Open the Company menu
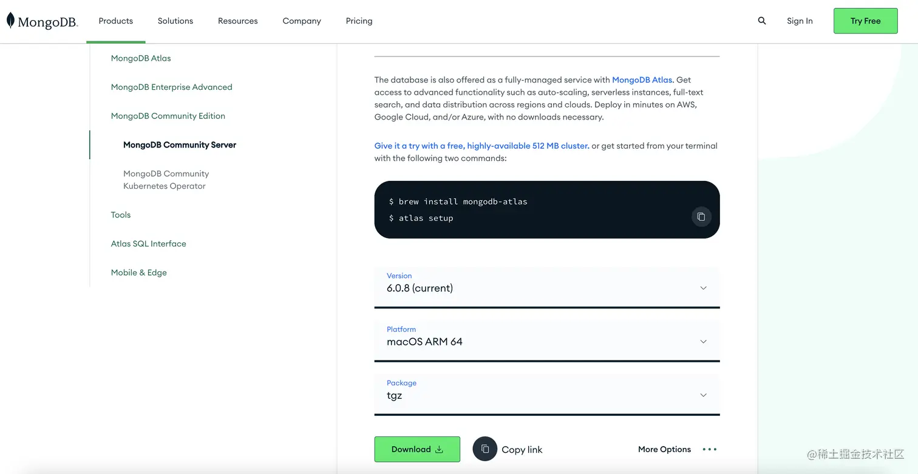Image resolution: width=918 pixels, height=474 pixels. click(302, 21)
